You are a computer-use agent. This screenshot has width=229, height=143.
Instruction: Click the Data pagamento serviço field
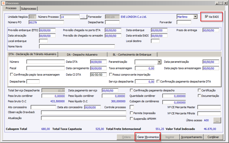[110, 90]
